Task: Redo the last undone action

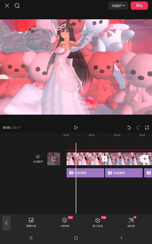Action: coord(138,128)
